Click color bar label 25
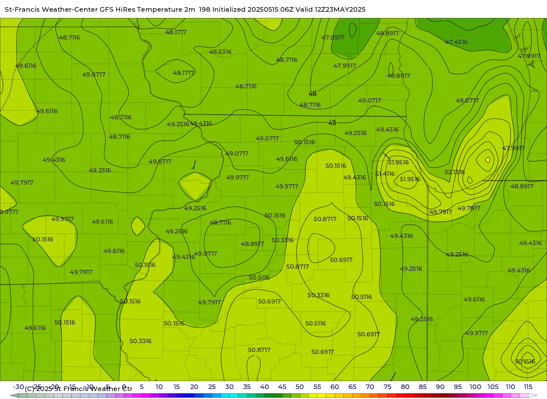The image size is (547, 399). pyautogui.click(x=212, y=387)
